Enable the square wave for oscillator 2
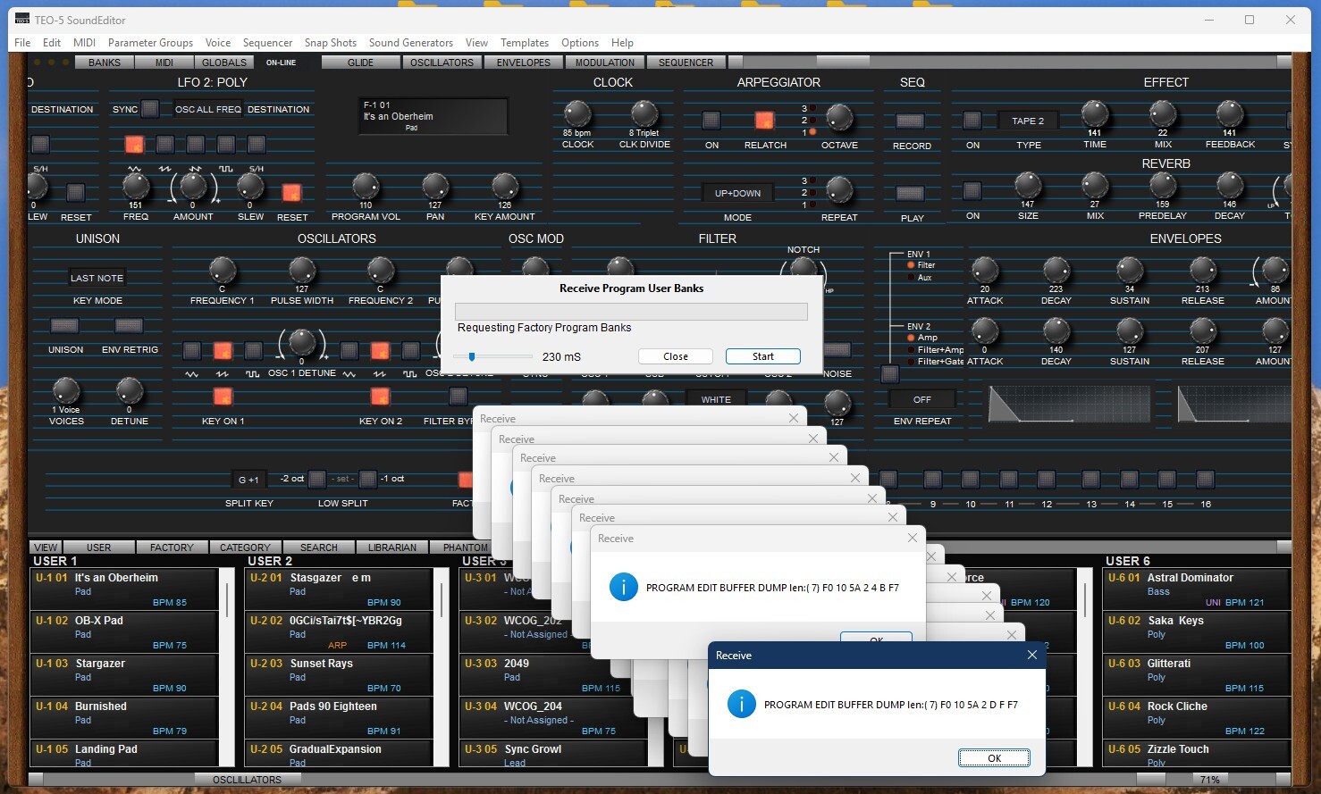Viewport: 1321px width, 794px height. coord(410,350)
